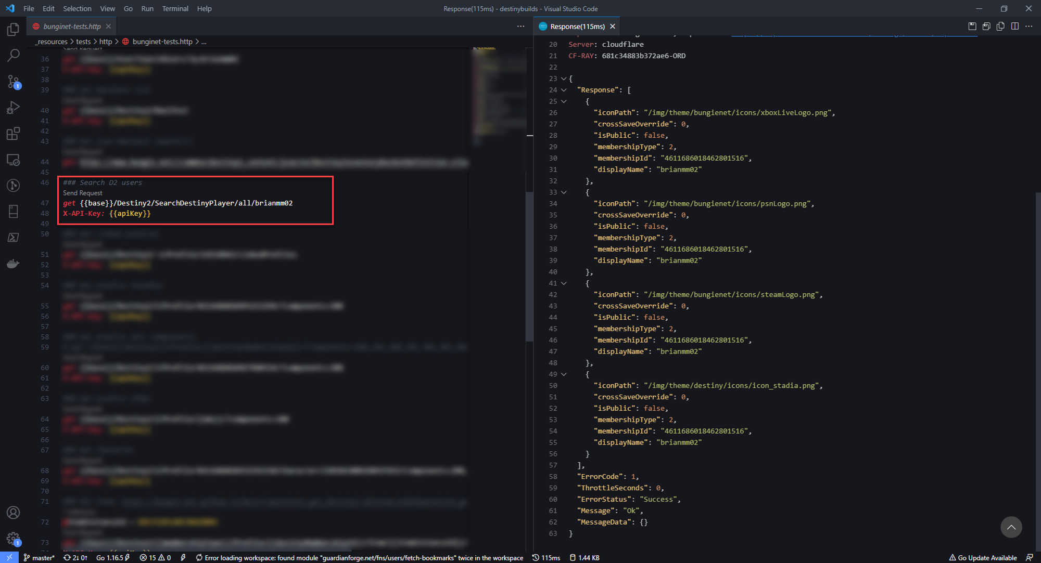This screenshot has height=563, width=1041.
Task: Click the "ErrorStatus": "Success" line
Action: tap(629, 499)
